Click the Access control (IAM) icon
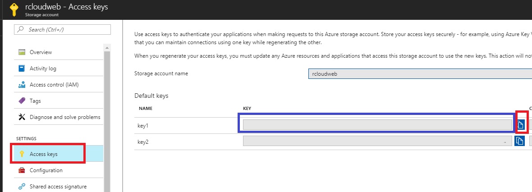Viewport: 532px width, 192px height. point(22,85)
